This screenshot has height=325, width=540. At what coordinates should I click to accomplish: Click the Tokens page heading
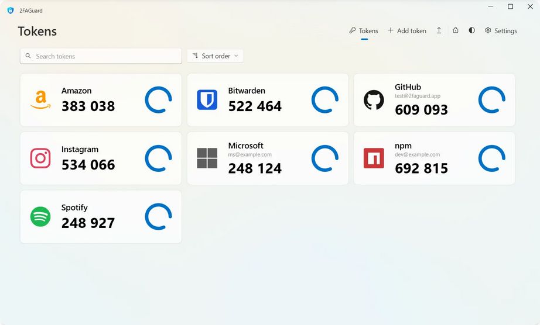click(37, 31)
